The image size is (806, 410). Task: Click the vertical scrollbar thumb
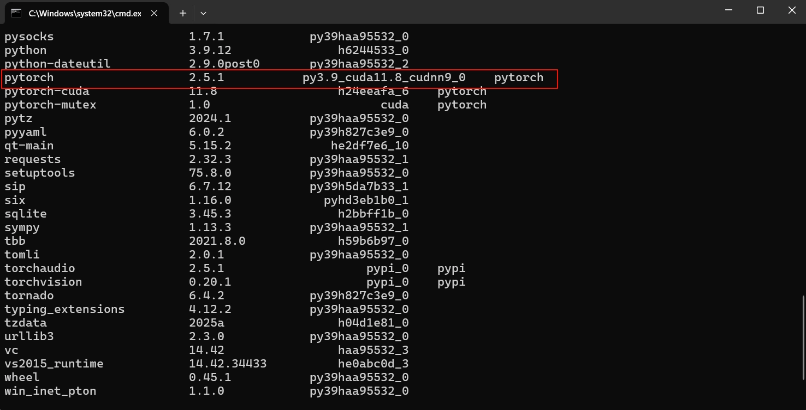(x=803, y=338)
